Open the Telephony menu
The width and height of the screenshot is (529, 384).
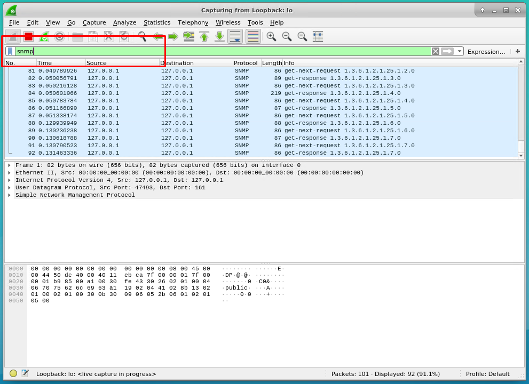[x=193, y=22]
